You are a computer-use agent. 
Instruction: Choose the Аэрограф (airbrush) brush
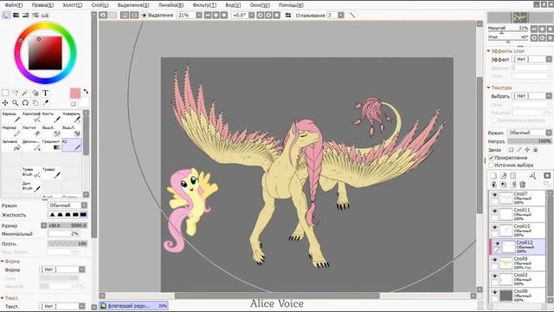click(x=31, y=117)
